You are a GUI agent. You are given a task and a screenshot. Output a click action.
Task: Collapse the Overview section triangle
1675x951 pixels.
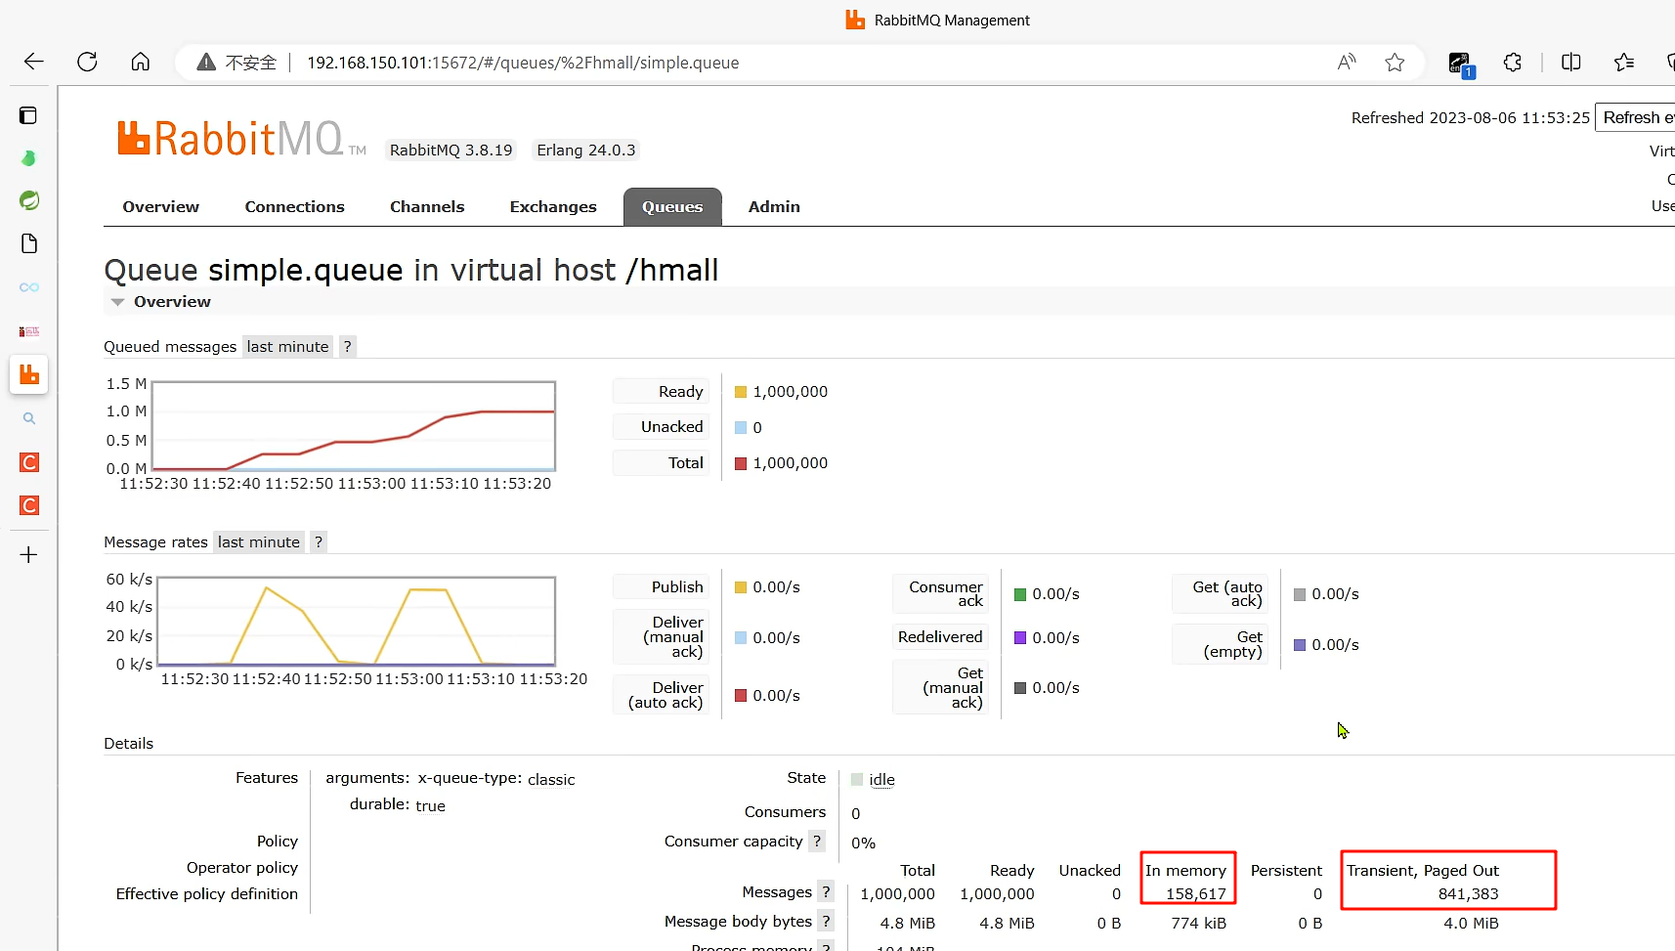(x=118, y=302)
